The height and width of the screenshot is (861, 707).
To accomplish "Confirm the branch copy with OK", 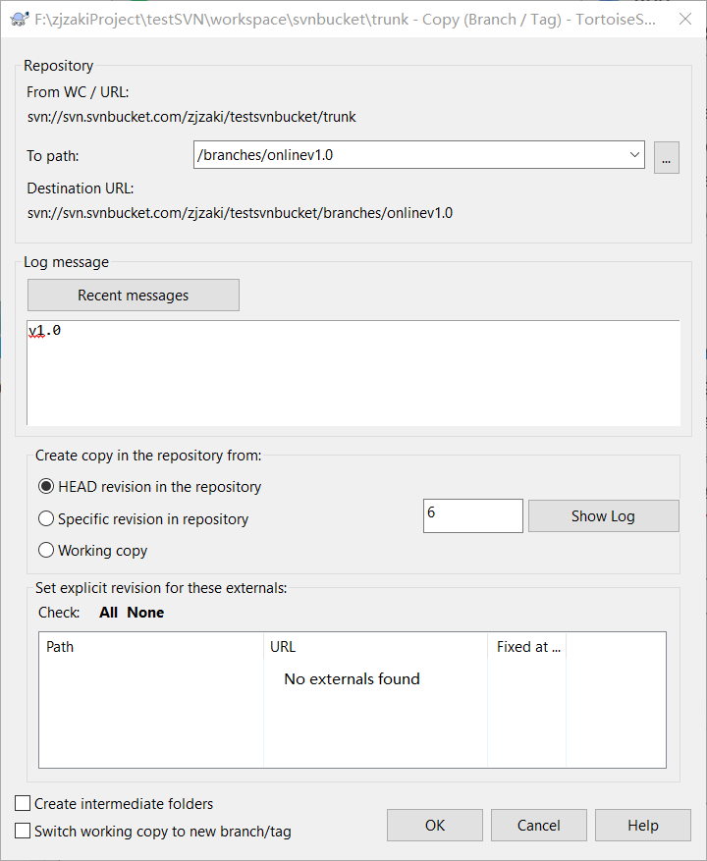I will coord(435,825).
